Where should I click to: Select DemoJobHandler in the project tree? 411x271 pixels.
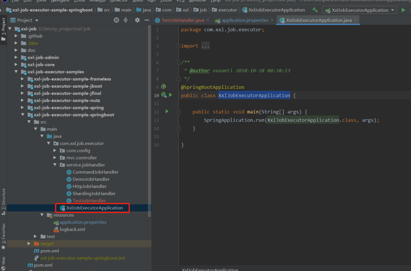(x=91, y=179)
